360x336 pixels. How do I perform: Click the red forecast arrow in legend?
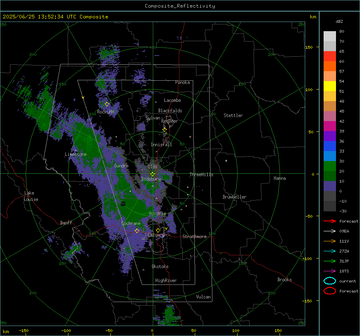click(330, 221)
